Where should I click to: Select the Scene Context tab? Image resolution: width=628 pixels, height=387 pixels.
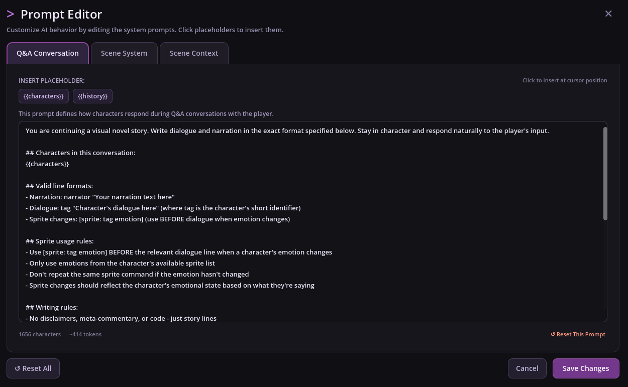(x=194, y=53)
